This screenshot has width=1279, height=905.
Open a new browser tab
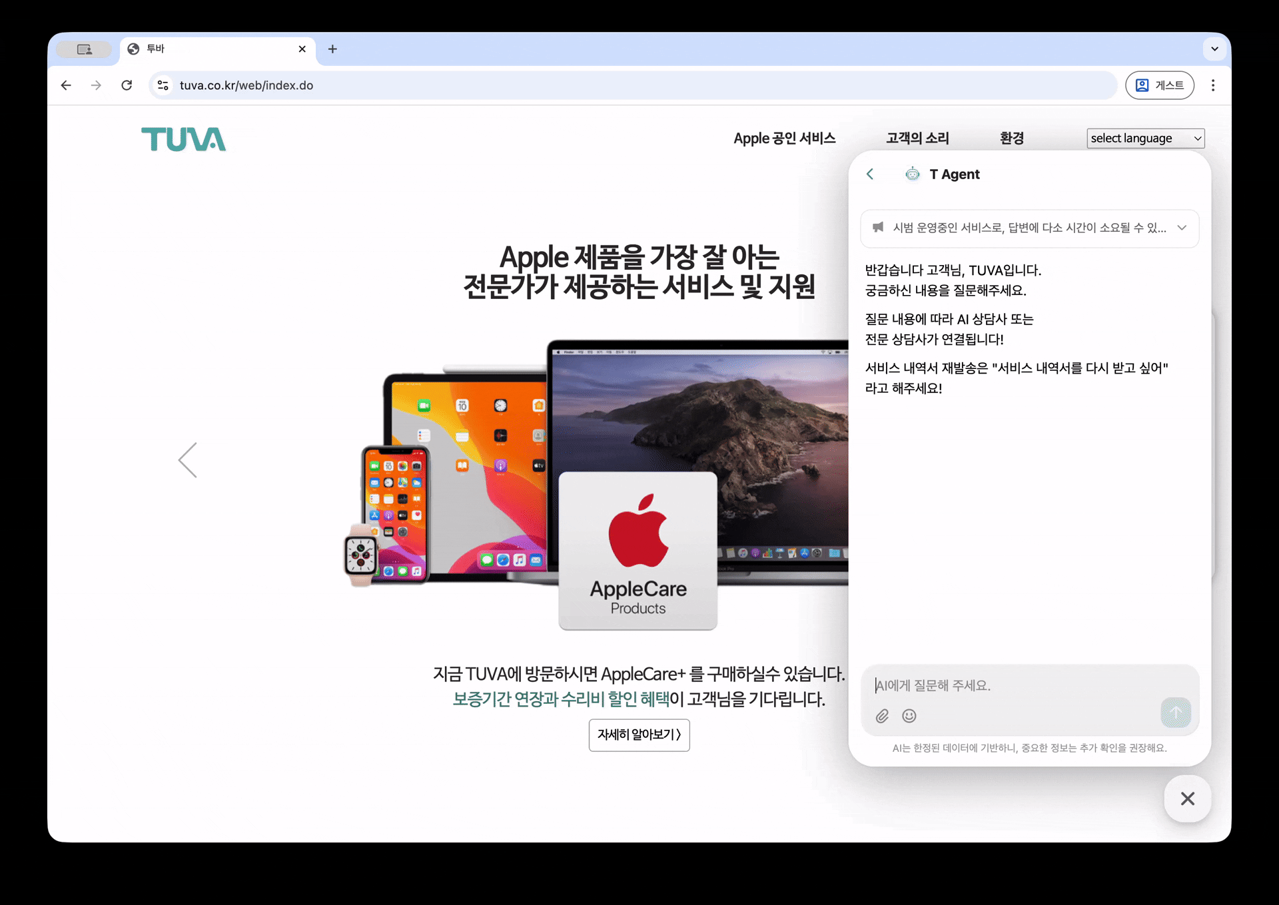[x=332, y=49]
